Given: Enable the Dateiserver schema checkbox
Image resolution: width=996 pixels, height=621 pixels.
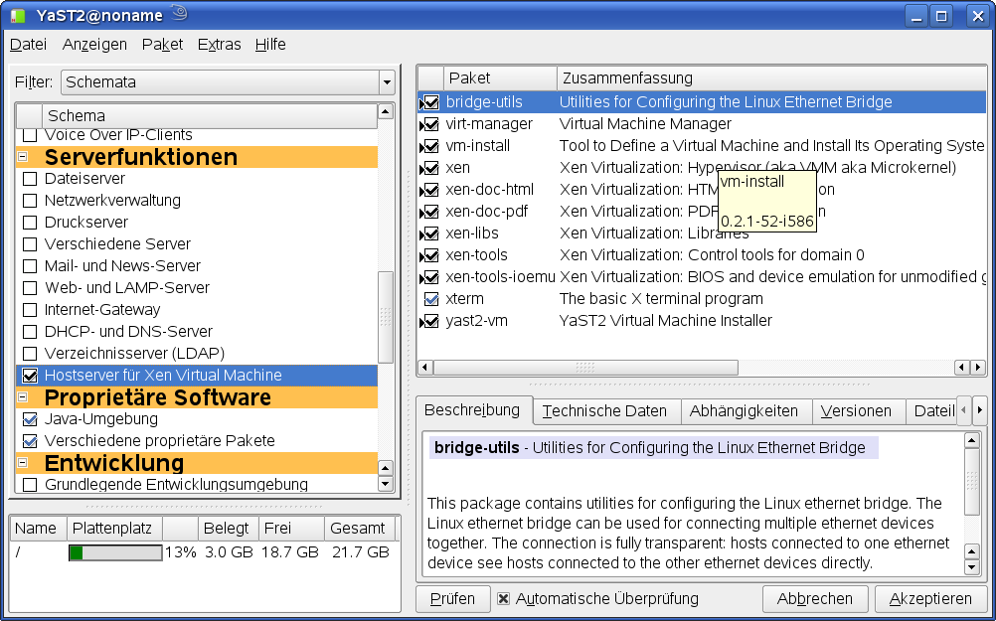Looking at the screenshot, I should (x=30, y=179).
